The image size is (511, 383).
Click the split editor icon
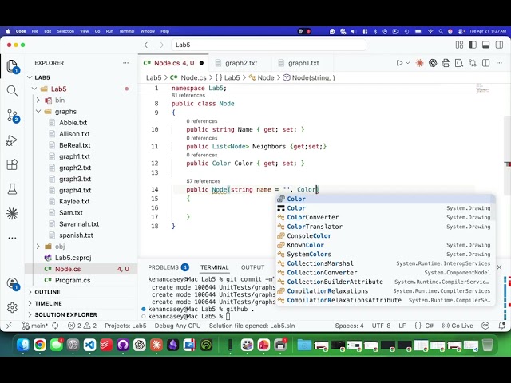point(486,63)
